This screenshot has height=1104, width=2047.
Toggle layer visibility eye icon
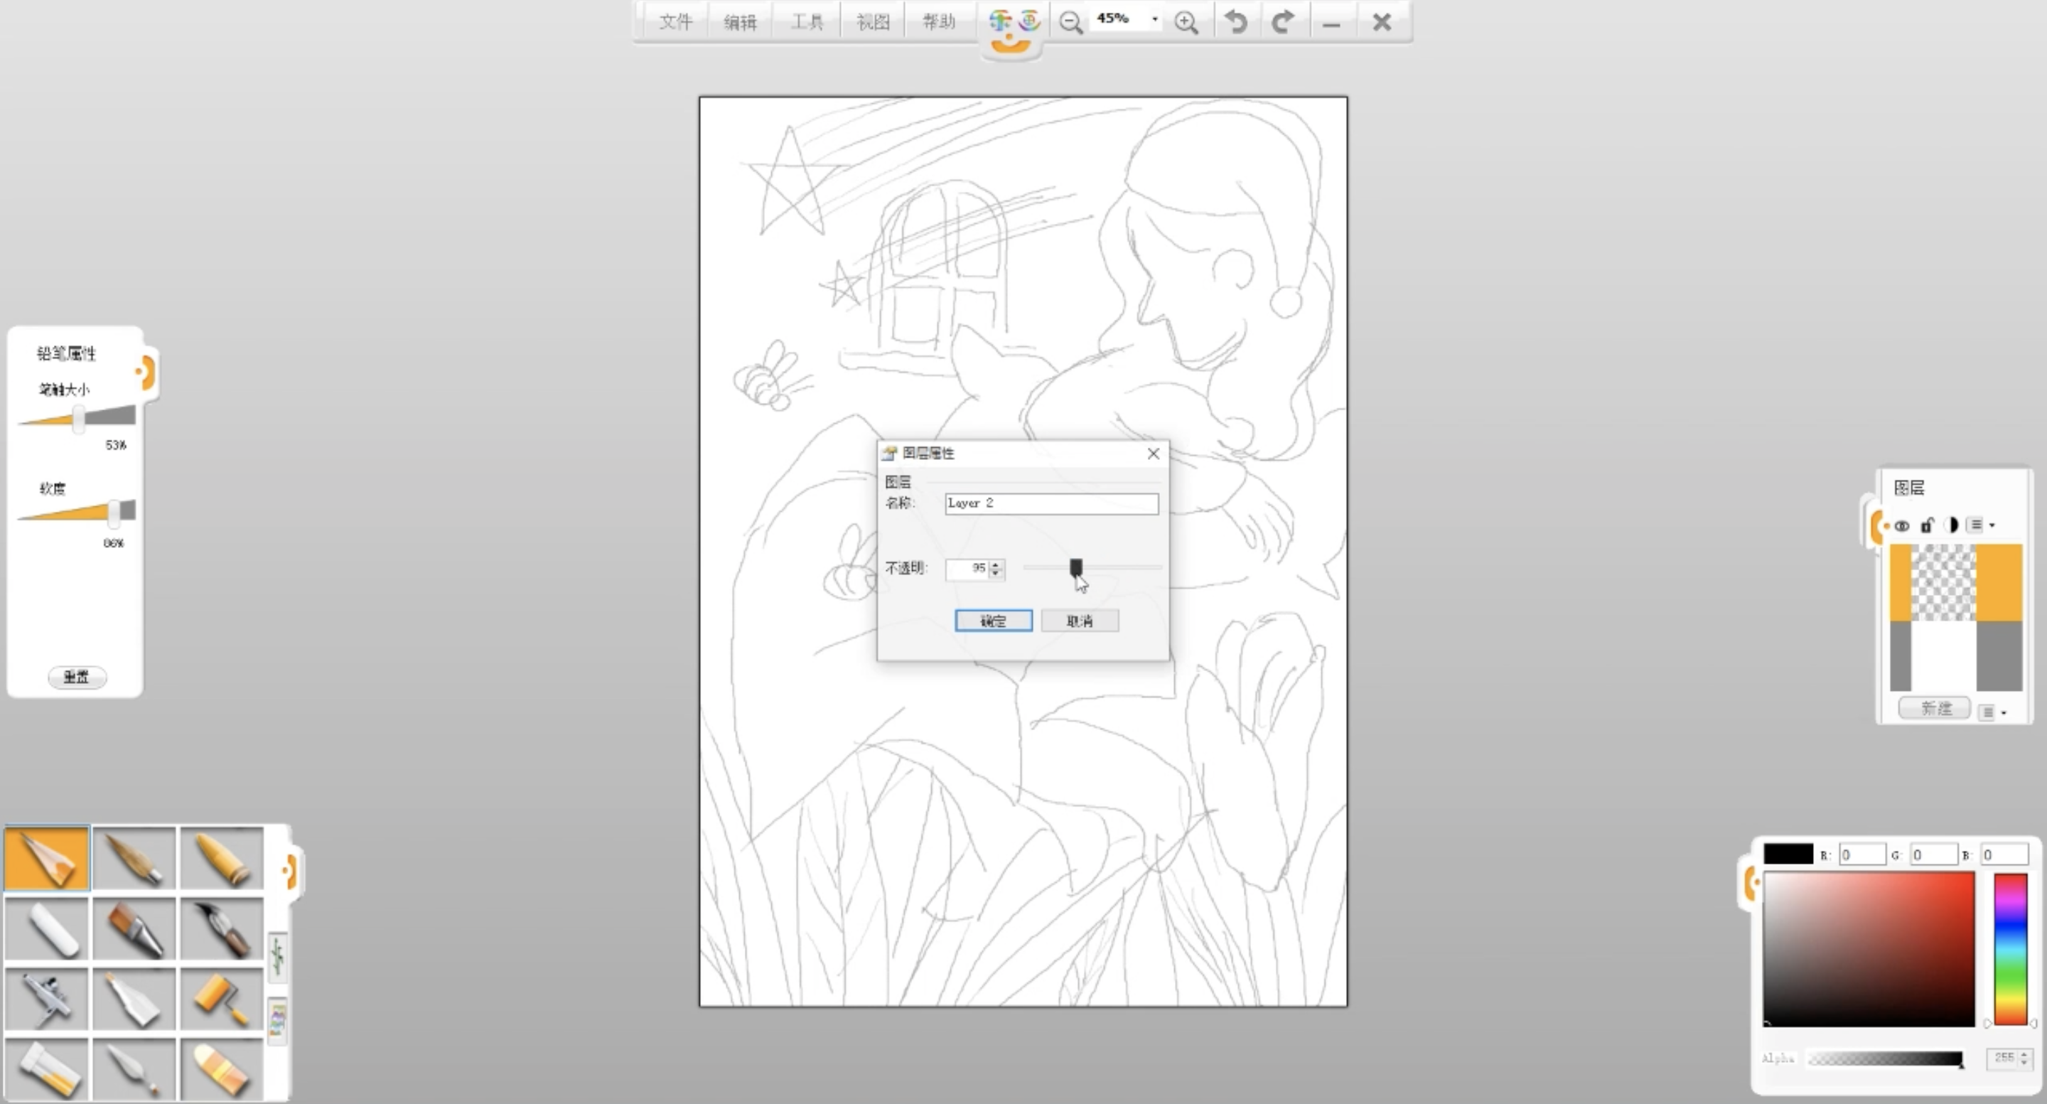click(1901, 525)
